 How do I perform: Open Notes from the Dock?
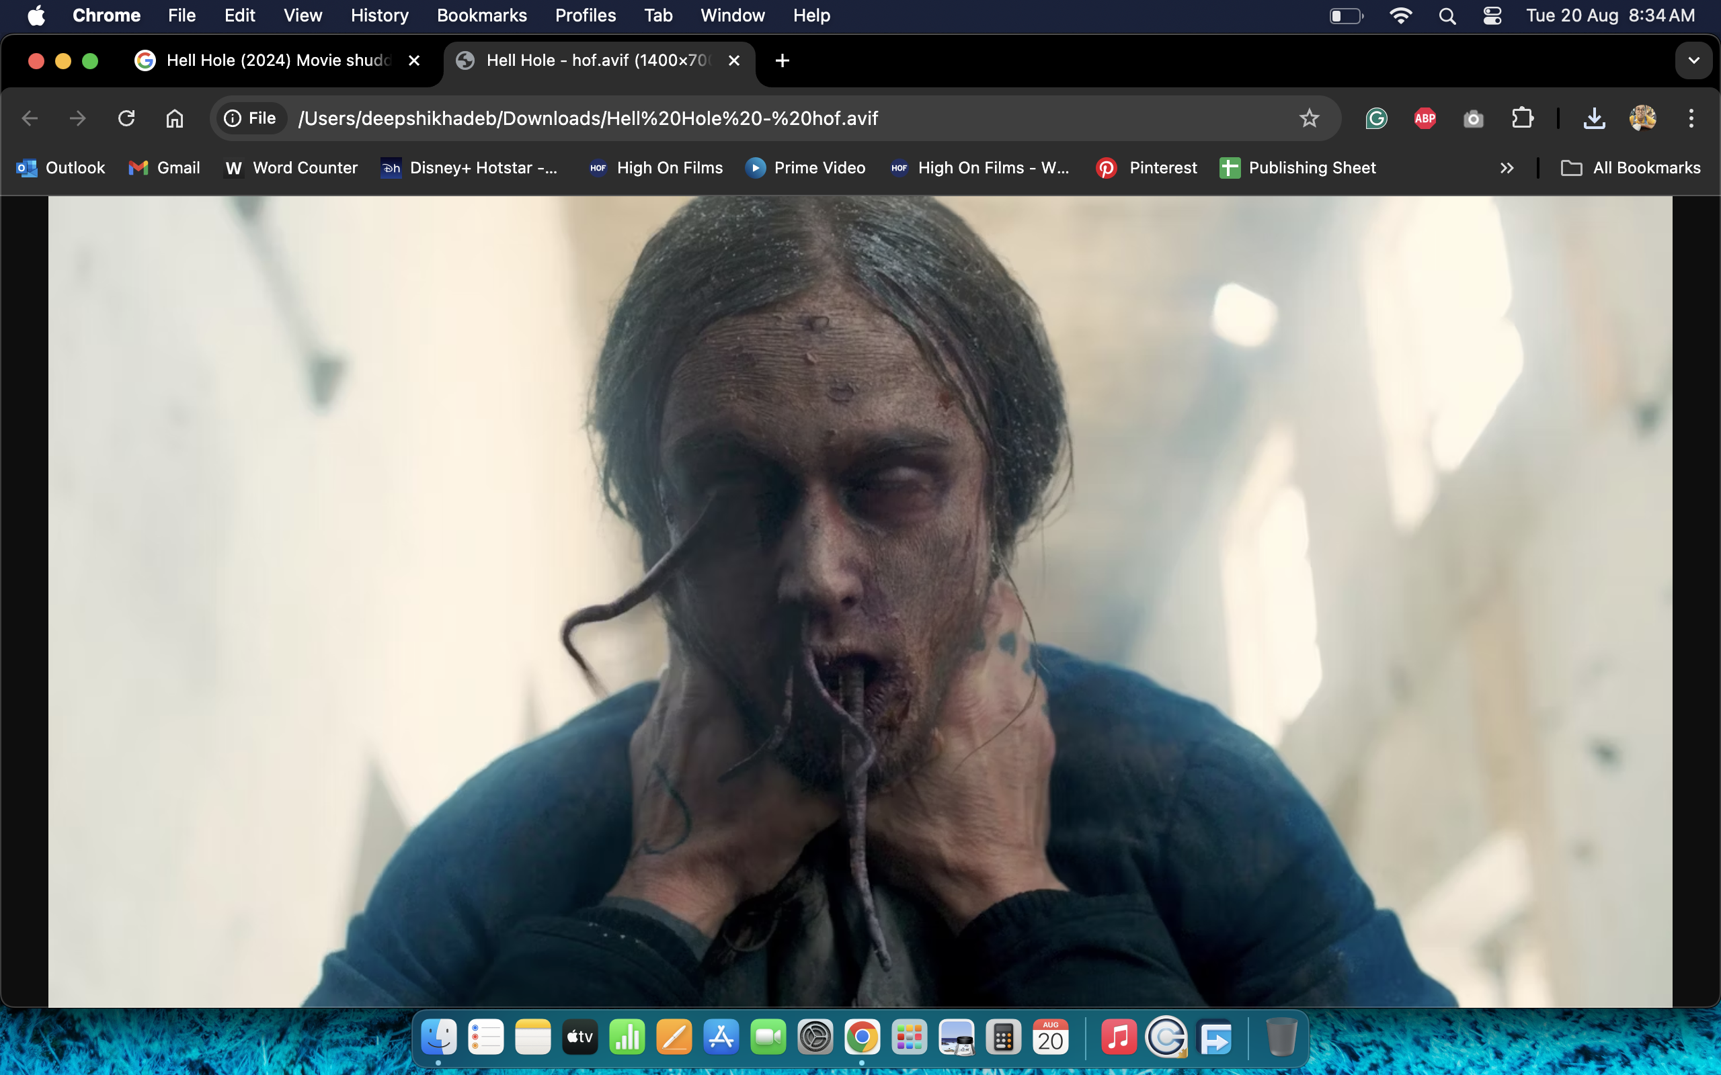pos(532,1038)
